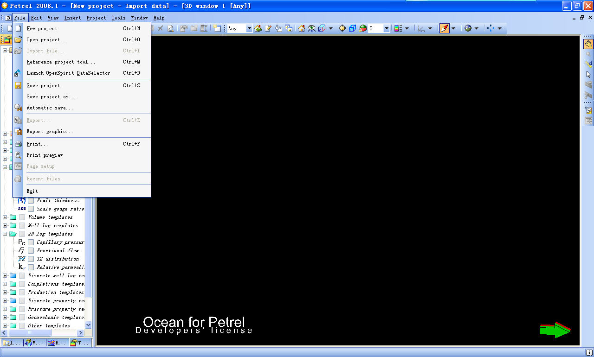The width and height of the screenshot is (594, 357).
Task: Check the Well log templates checkbox
Action: pos(22,226)
